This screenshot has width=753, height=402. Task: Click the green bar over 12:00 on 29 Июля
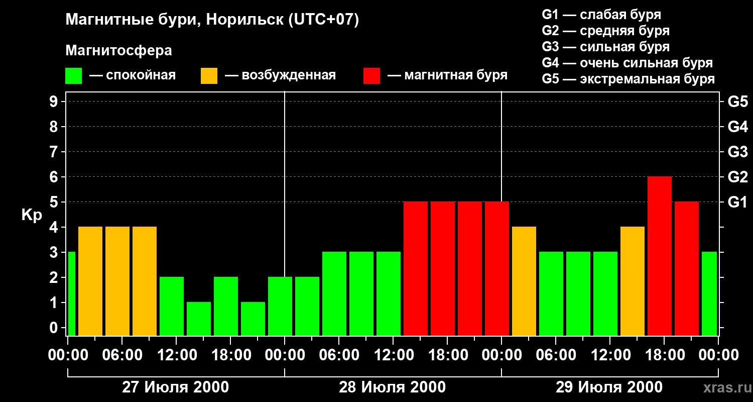tap(605, 293)
